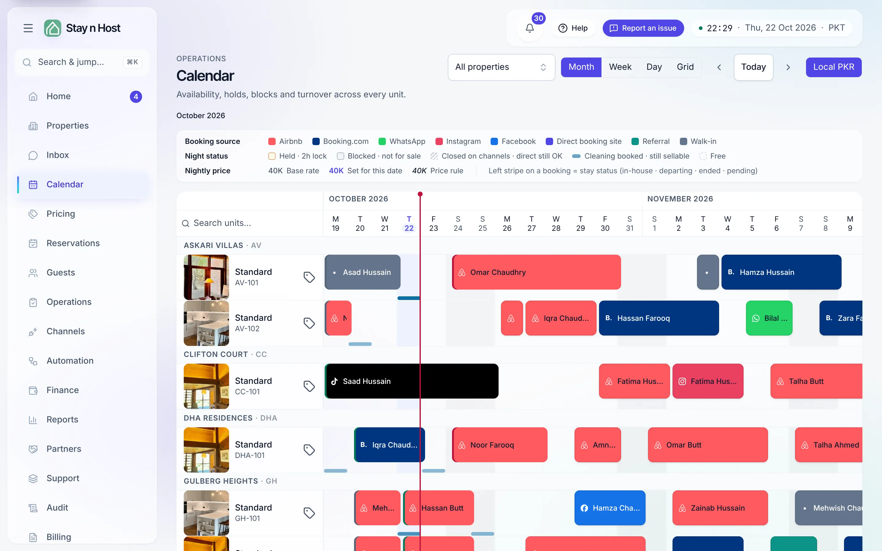Switch to Week view

(x=620, y=67)
